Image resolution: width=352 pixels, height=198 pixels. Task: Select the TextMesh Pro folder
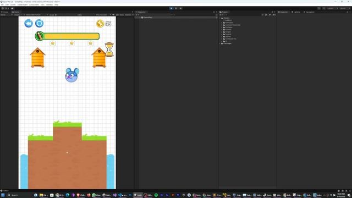[x=230, y=39]
